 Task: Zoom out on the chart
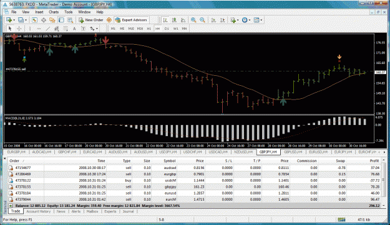point(202,20)
